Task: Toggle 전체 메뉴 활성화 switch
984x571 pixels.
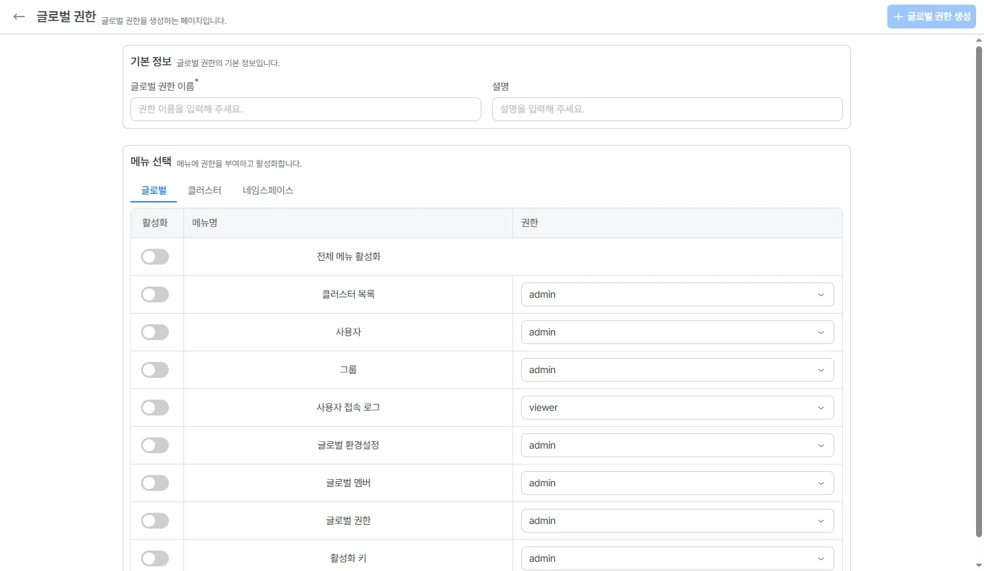Action: 155,257
